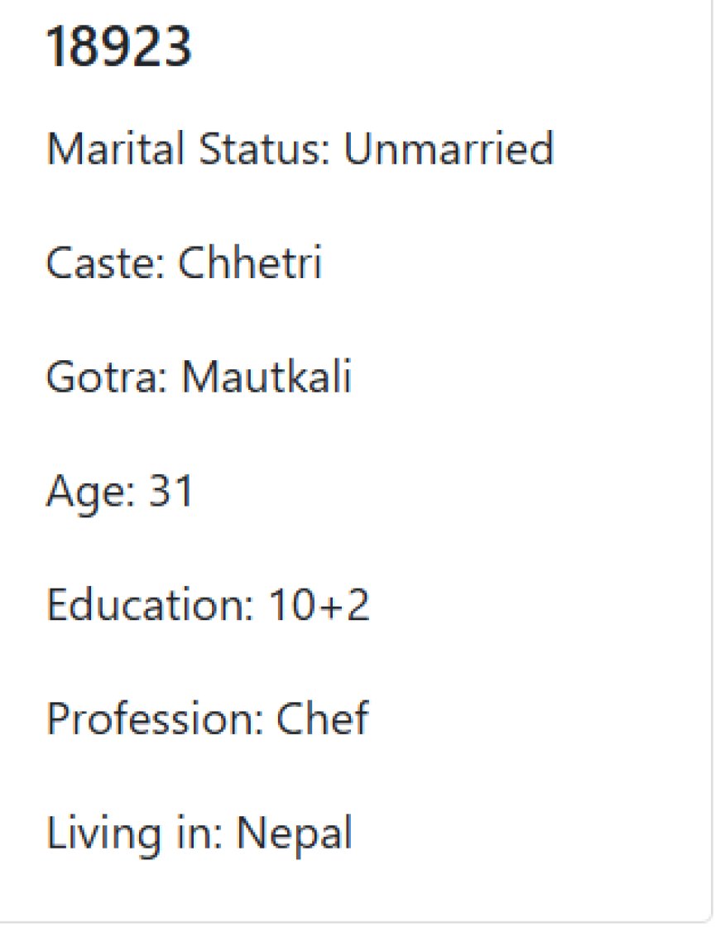
Task: Open profile ID 18923 heading
Action: coord(119,46)
